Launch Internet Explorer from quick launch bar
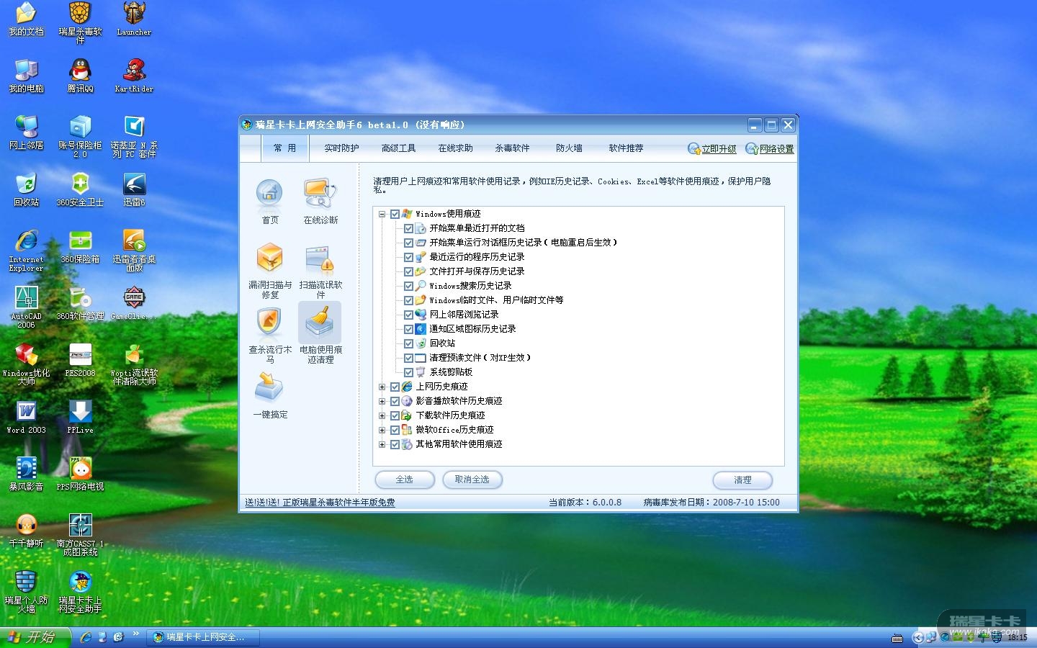Screen dimensions: 1037x648 coord(86,637)
